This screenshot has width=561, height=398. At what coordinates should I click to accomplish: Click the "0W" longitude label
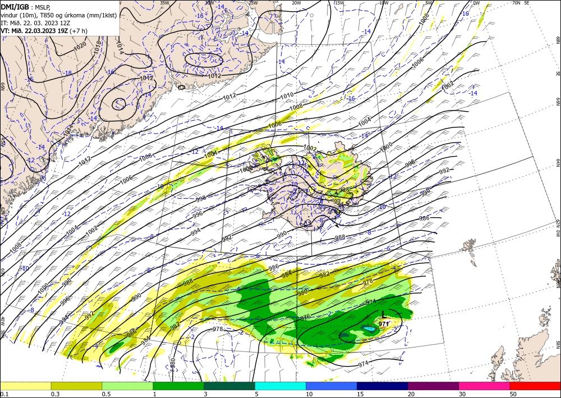[x=476, y=3]
